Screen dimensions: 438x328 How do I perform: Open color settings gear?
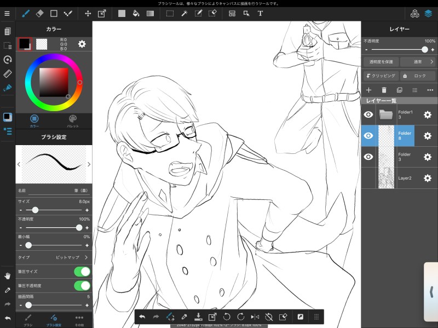coord(82,44)
